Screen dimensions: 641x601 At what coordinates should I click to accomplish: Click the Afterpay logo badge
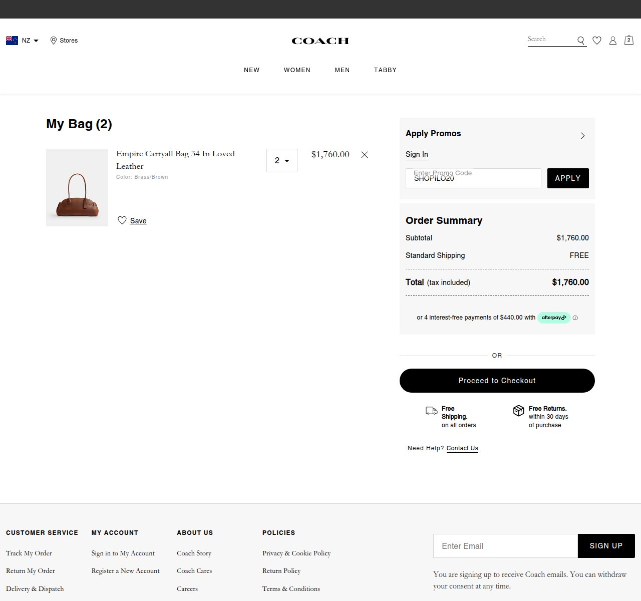tap(554, 318)
